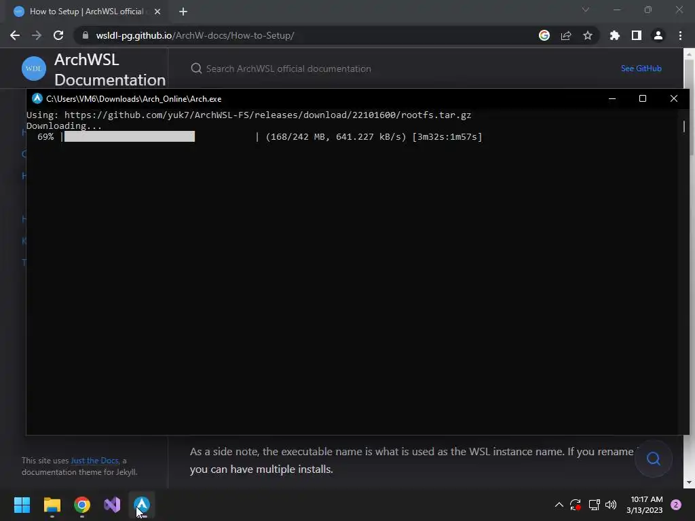This screenshot has height=521, width=695.
Task: Bookmark this page with the star icon
Action: coord(588,35)
